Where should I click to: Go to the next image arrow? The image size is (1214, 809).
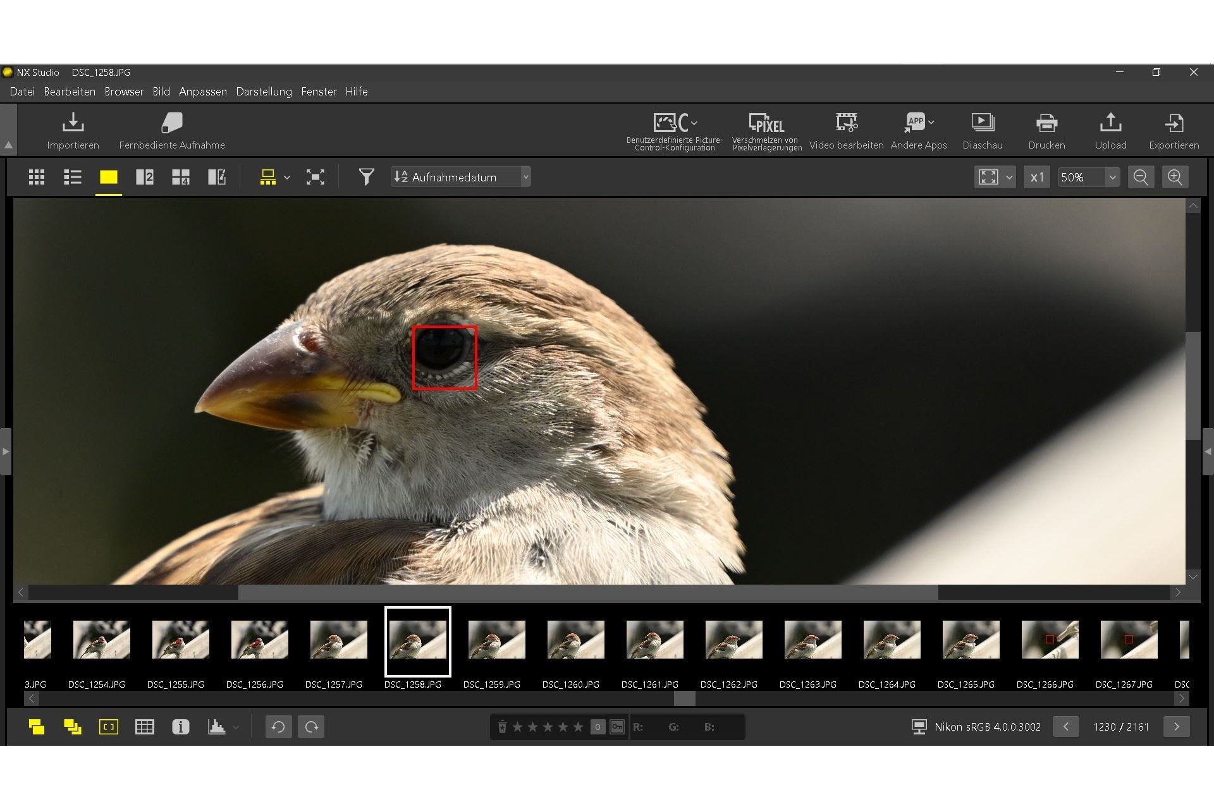tap(1177, 727)
